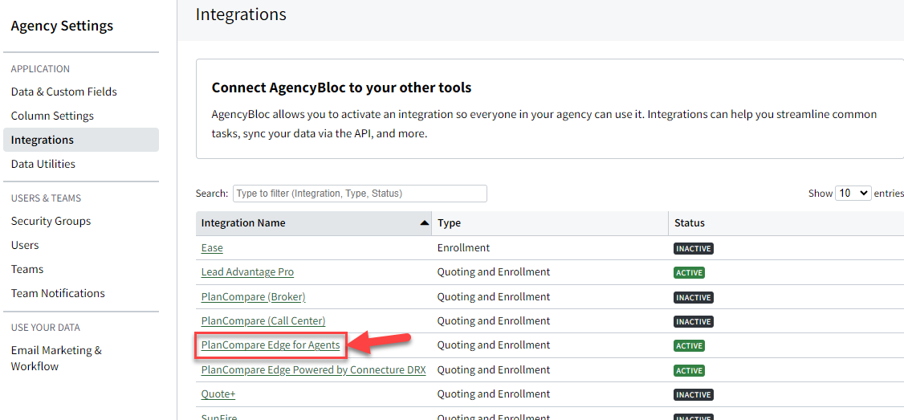Viewport: 904px width, 420px height.
Task: Open Lead Advantage Pro integration
Action: pos(248,271)
